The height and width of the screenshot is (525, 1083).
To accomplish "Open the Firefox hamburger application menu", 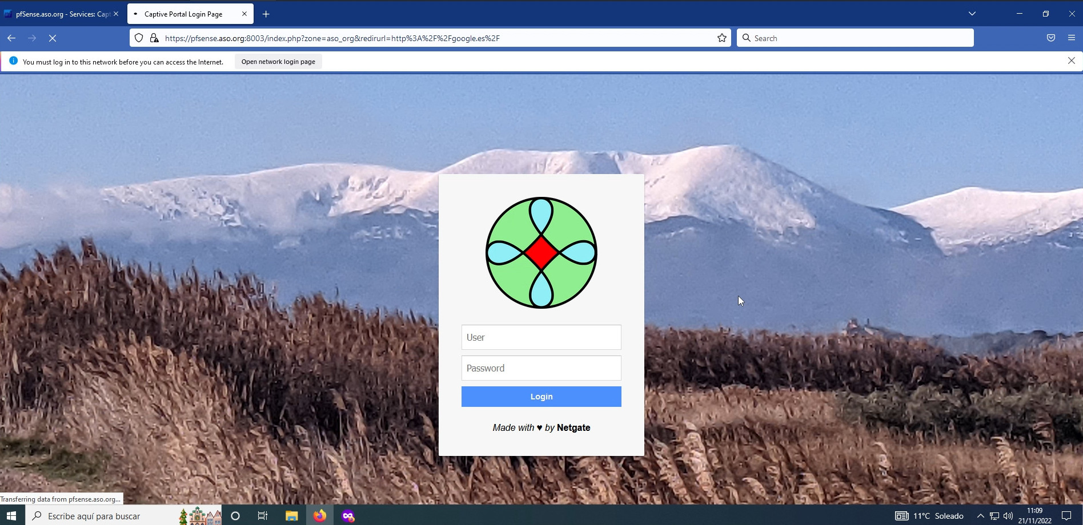I will 1071,38.
